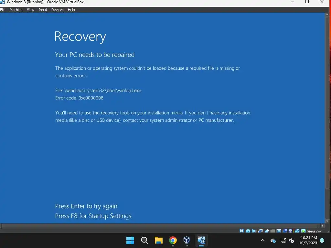Click 'Your PC needs to be repaired' text

point(95,55)
